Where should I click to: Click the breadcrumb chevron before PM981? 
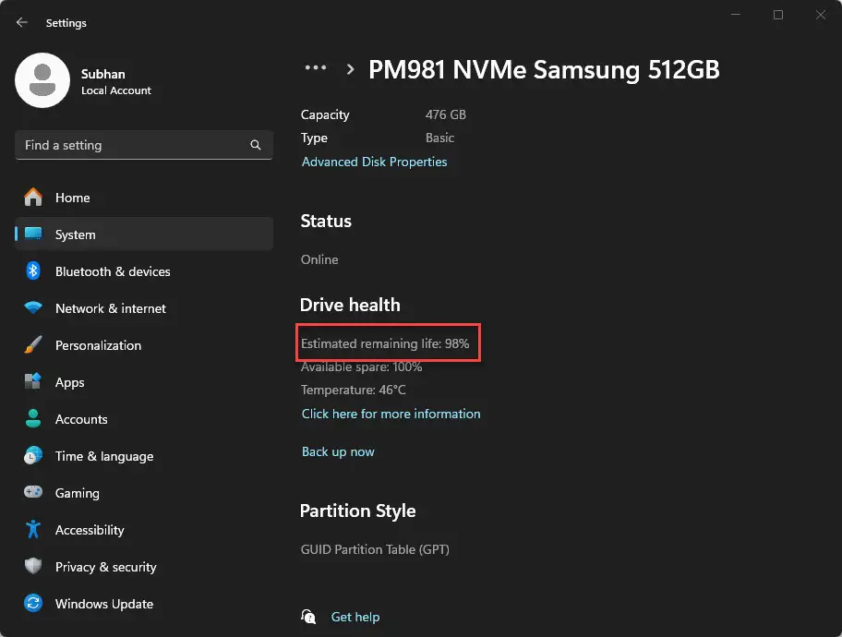350,69
